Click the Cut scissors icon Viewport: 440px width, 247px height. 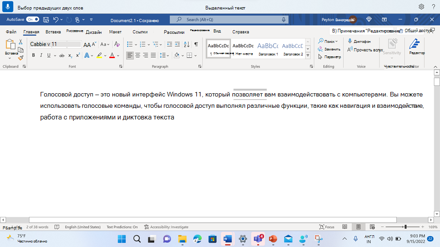coord(20,42)
